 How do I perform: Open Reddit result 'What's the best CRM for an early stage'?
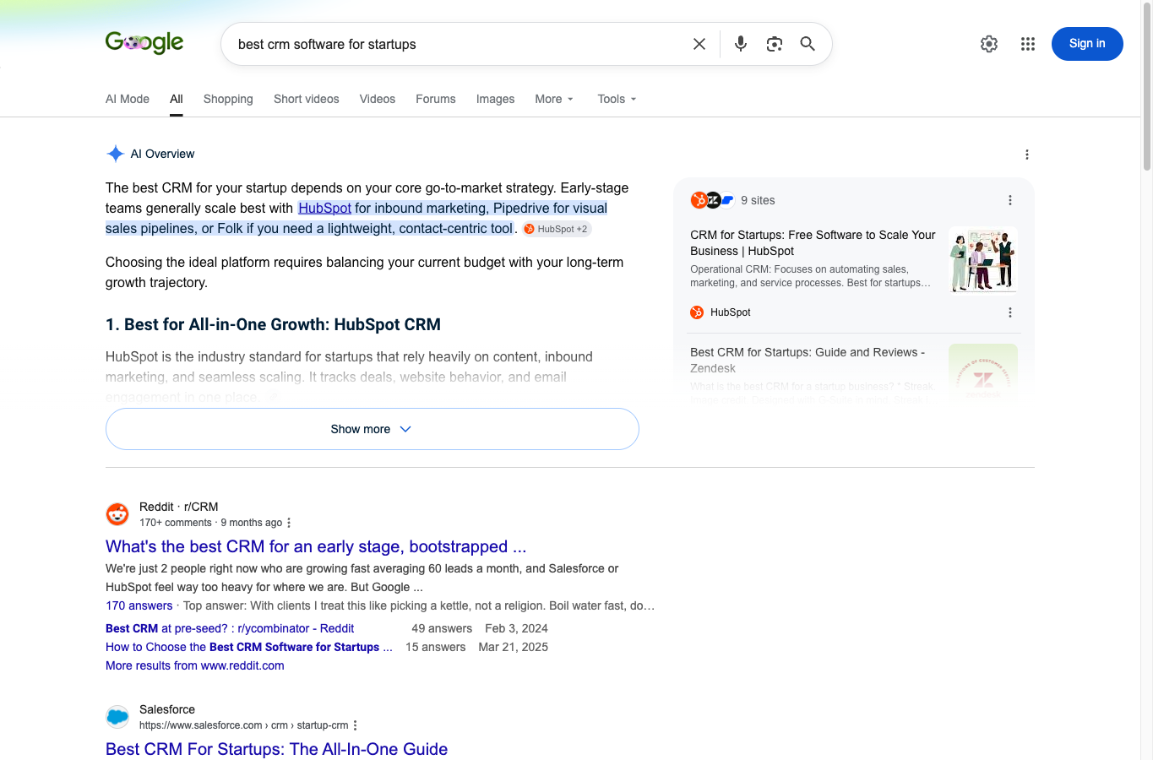[316, 546]
